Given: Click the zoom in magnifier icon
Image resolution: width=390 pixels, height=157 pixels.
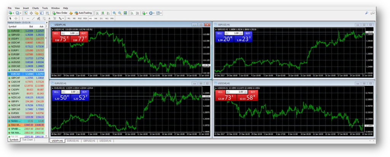Looking at the screenshot, I should (x=114, y=13).
